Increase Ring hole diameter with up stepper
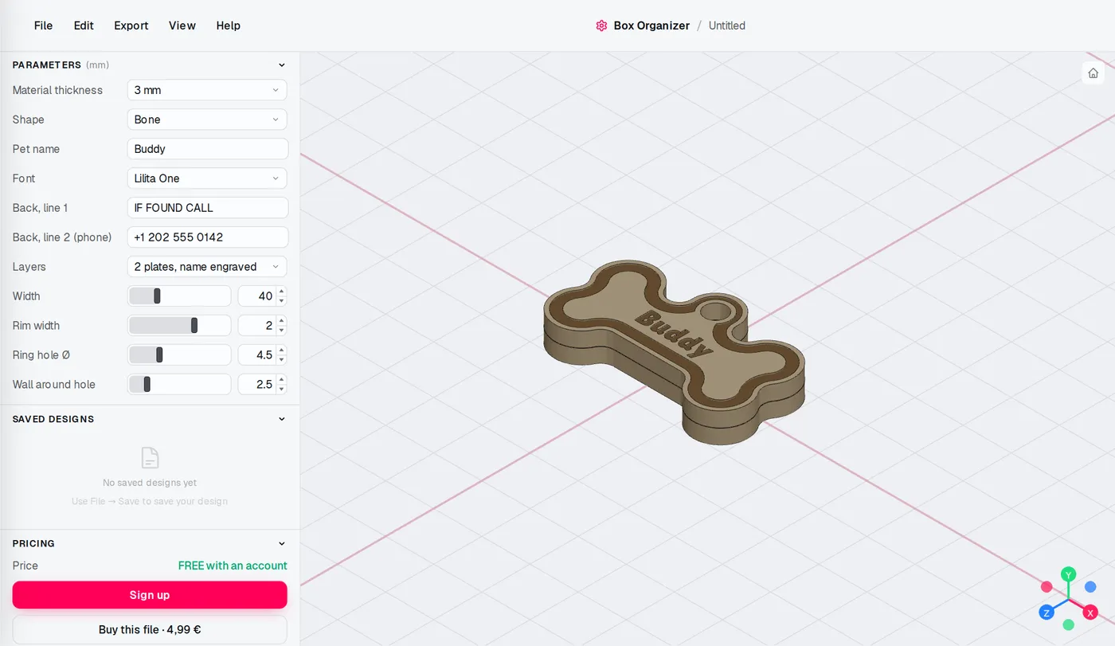This screenshot has width=1115, height=646. [x=281, y=350]
